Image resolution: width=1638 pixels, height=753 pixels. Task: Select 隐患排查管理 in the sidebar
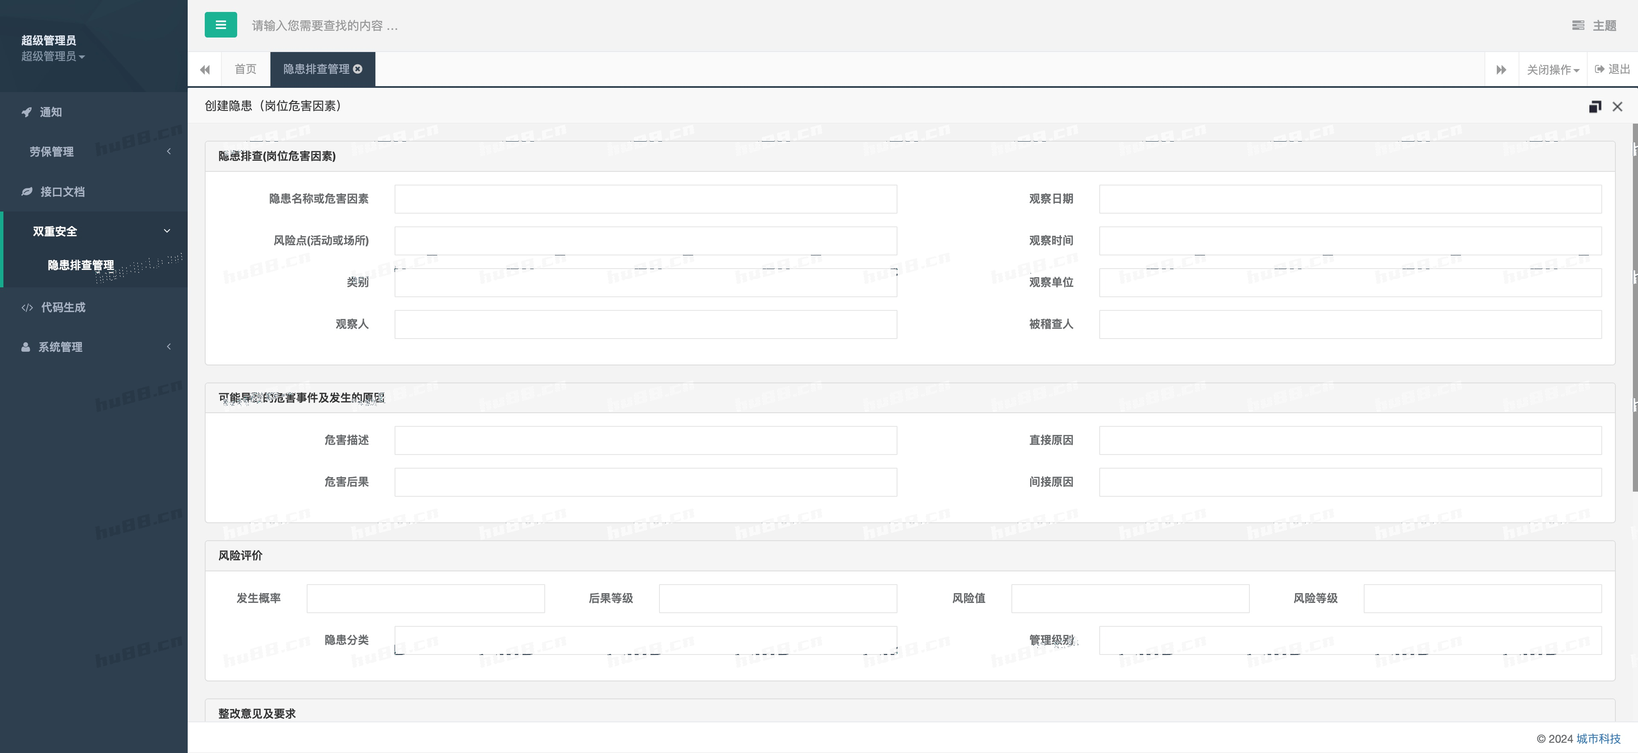pos(81,265)
